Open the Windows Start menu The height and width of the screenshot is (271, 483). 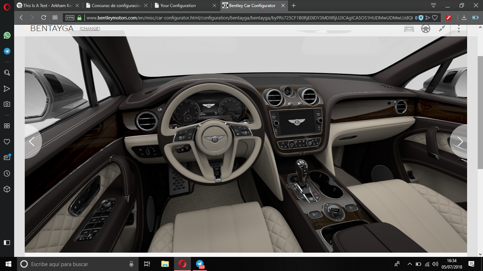point(8,264)
